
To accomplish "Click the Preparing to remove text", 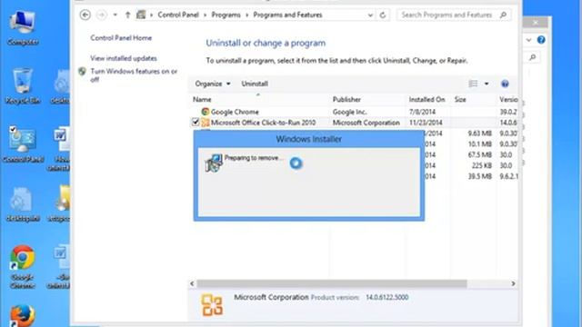I will tap(254, 158).
